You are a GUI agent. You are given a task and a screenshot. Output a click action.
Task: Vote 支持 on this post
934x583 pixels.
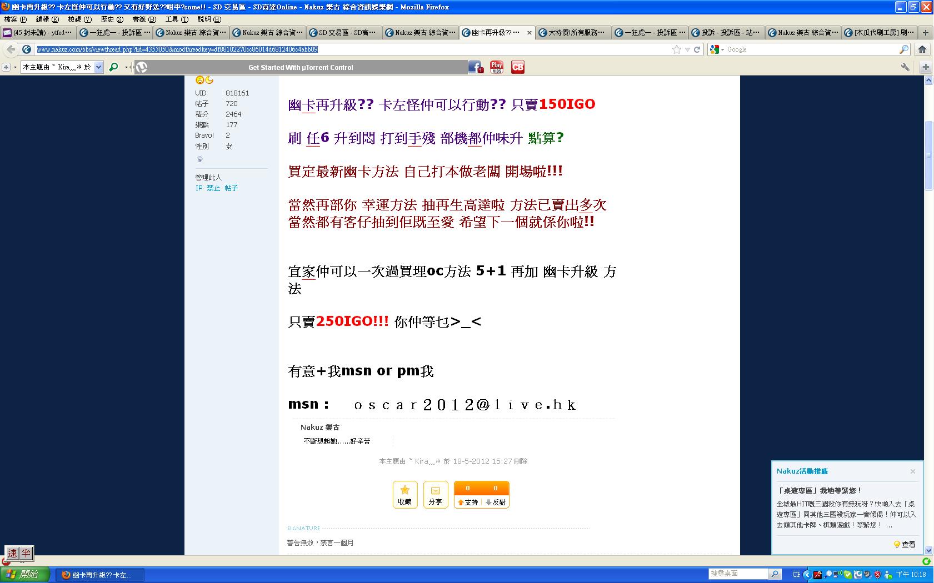pyautogui.click(x=468, y=502)
